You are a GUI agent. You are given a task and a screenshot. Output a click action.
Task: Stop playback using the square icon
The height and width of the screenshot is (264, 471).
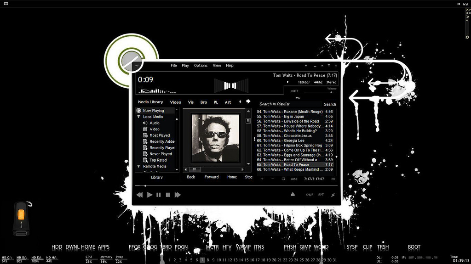click(x=168, y=195)
